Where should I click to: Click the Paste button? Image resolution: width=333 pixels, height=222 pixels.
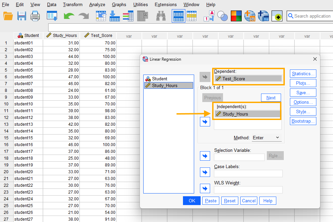click(x=210, y=201)
